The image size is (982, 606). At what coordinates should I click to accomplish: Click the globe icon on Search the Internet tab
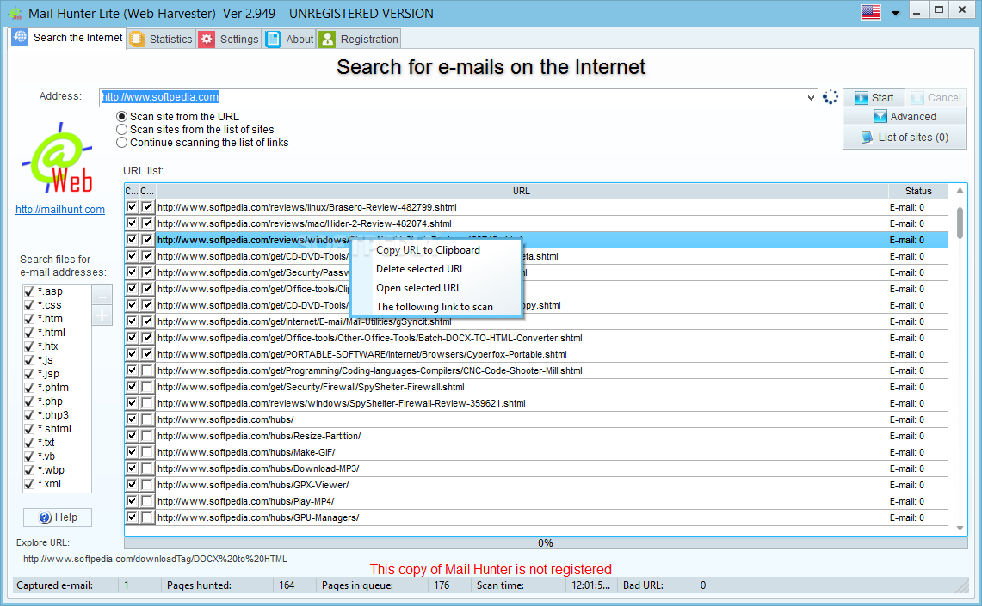point(20,37)
